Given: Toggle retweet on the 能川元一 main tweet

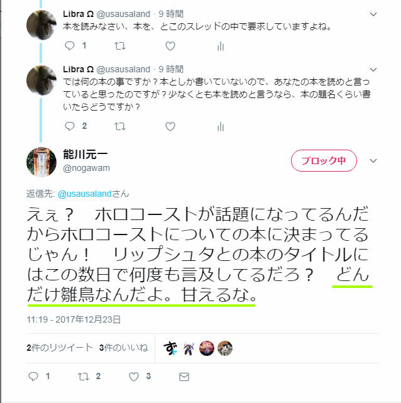Looking at the screenshot, I should pos(84,377).
